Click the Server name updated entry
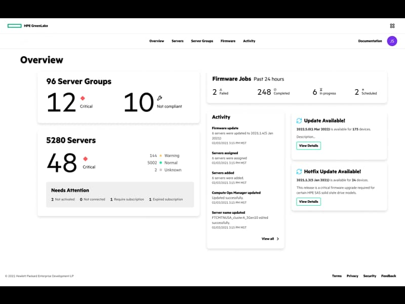Screen dimensions: 405x304 click(x=240, y=220)
